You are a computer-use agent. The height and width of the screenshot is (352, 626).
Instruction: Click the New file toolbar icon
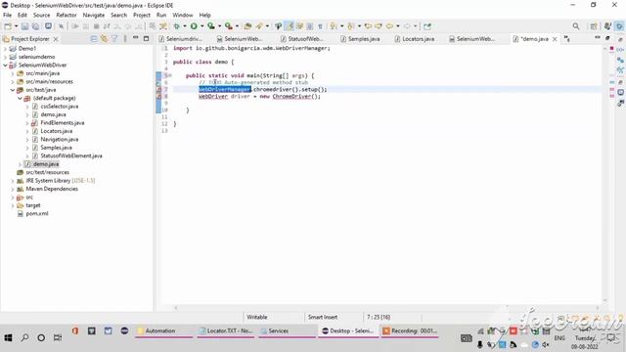(x=8, y=26)
